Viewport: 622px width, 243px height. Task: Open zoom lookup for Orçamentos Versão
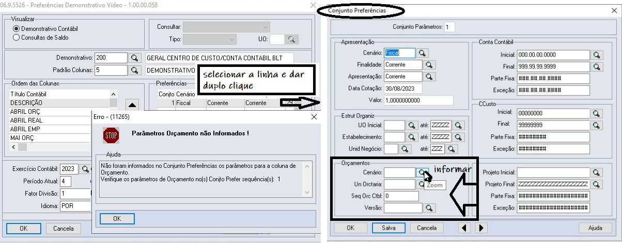click(x=430, y=208)
